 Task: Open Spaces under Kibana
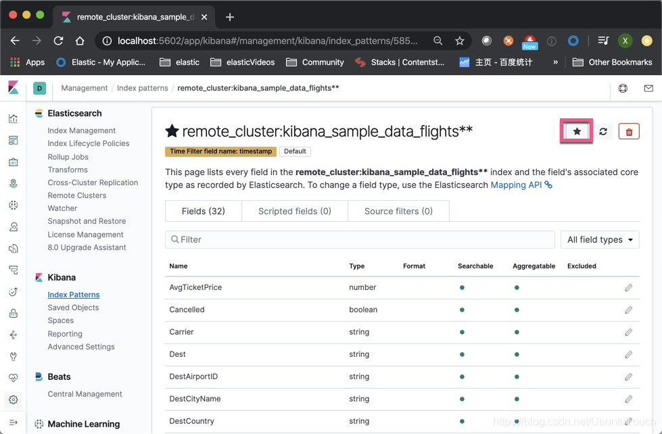(61, 320)
